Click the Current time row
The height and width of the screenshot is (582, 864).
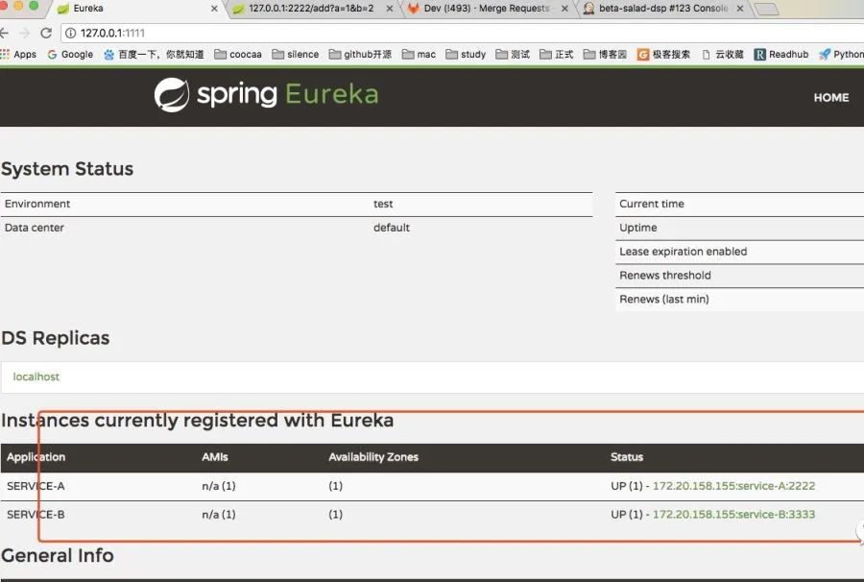pyautogui.click(x=739, y=204)
